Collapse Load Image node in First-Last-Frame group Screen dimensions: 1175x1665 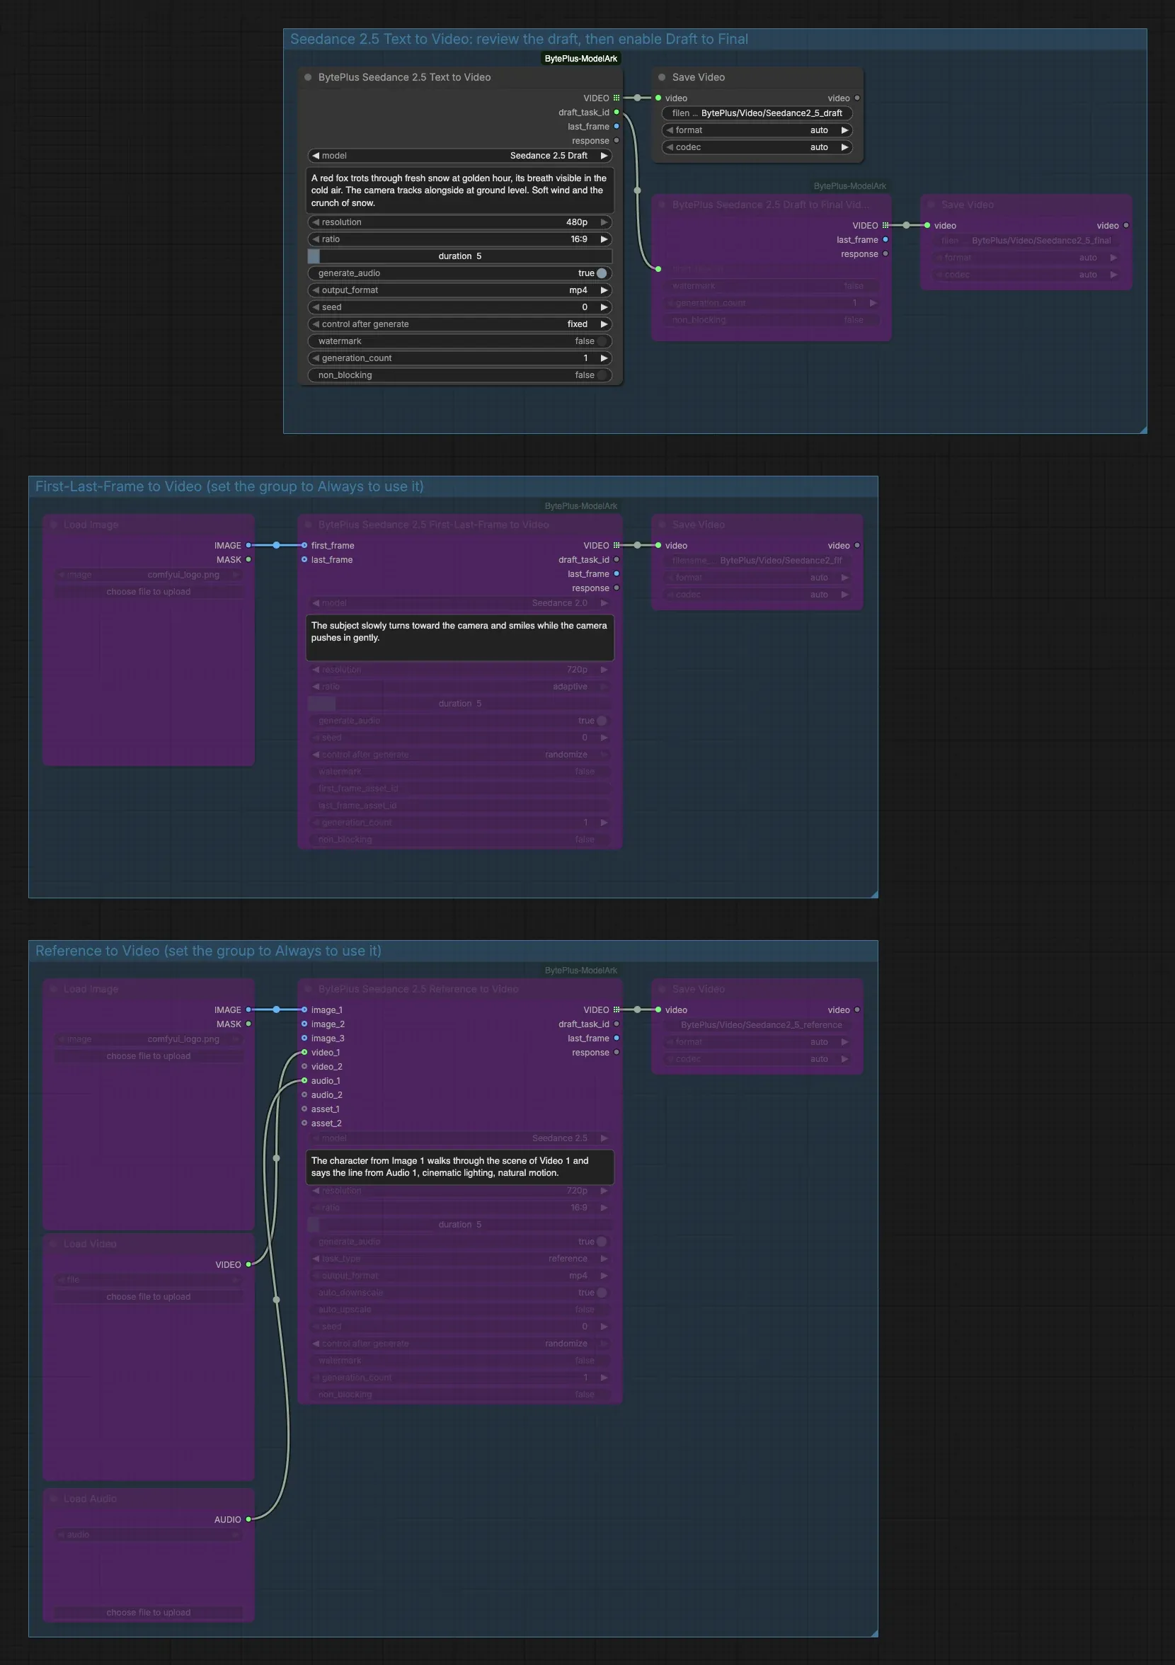pos(53,525)
